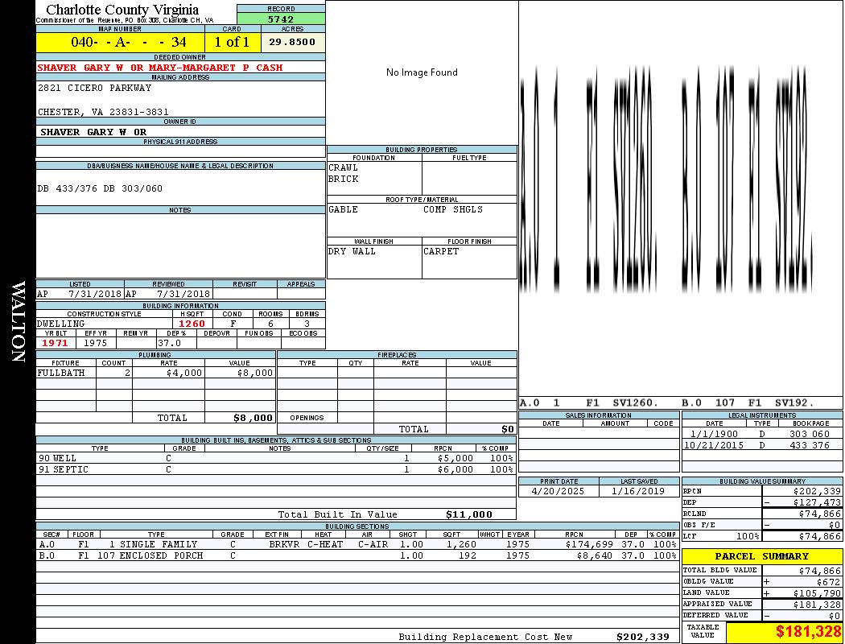The width and height of the screenshot is (845, 644).
Task: Click the green record number 5742
Action: 281,19
